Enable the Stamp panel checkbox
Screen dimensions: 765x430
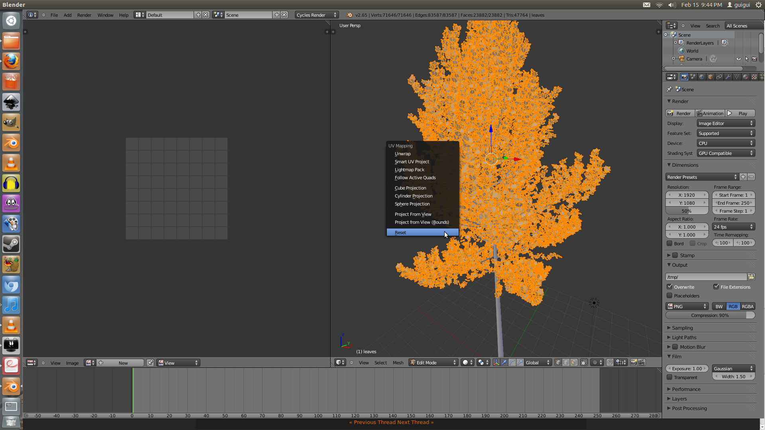pos(675,255)
